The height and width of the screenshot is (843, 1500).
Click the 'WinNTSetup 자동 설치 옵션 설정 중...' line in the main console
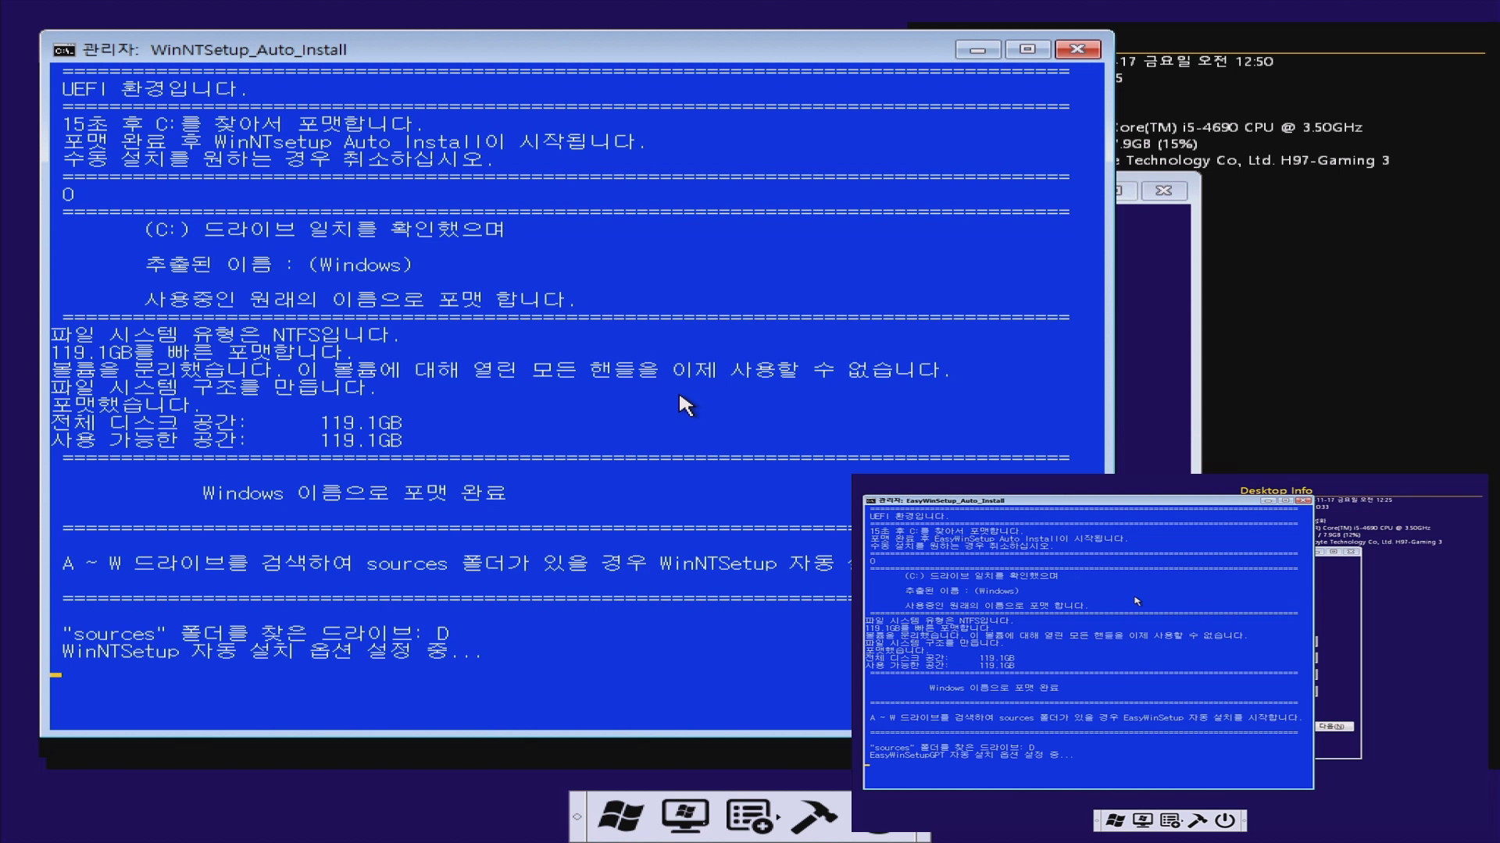point(271,651)
